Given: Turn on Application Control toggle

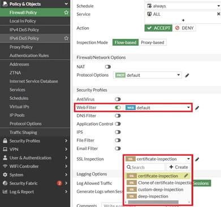Looking at the screenshot, I should 118,124.
